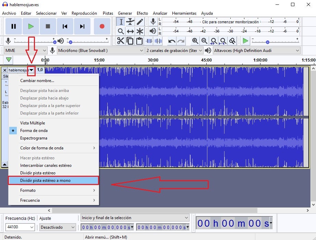Click the Zoom In magnifier icon
The height and width of the screenshot is (240, 316).
coord(195,41)
